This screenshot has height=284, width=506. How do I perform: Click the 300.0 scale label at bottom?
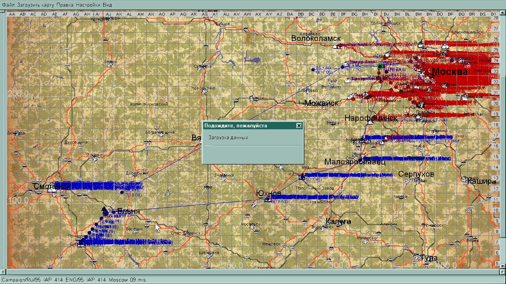(340, 265)
